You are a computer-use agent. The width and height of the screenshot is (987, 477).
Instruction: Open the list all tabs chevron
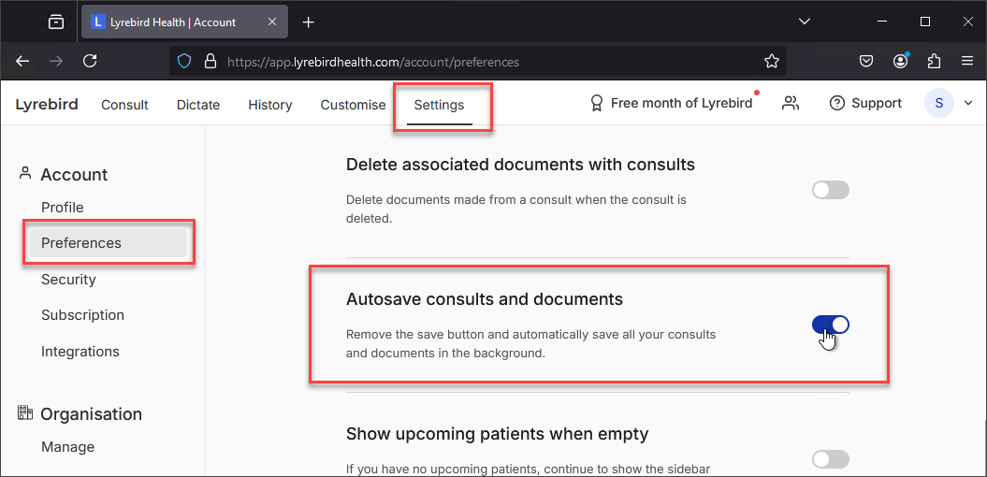[804, 22]
